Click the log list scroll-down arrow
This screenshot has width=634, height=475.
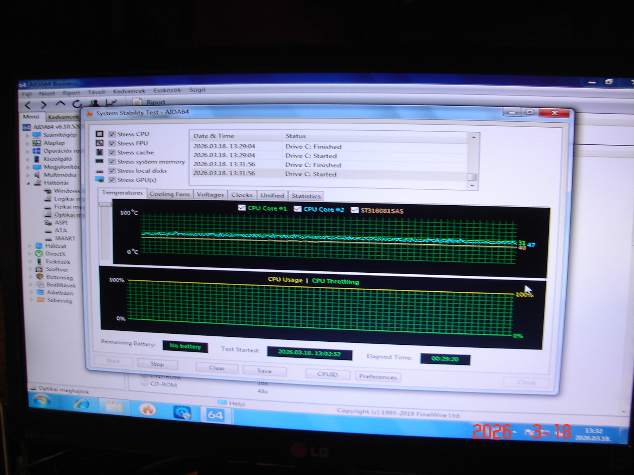click(472, 186)
